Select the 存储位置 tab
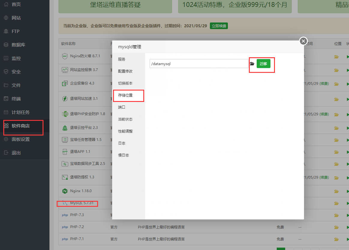Viewport: 349px width, 250px height. (125, 95)
